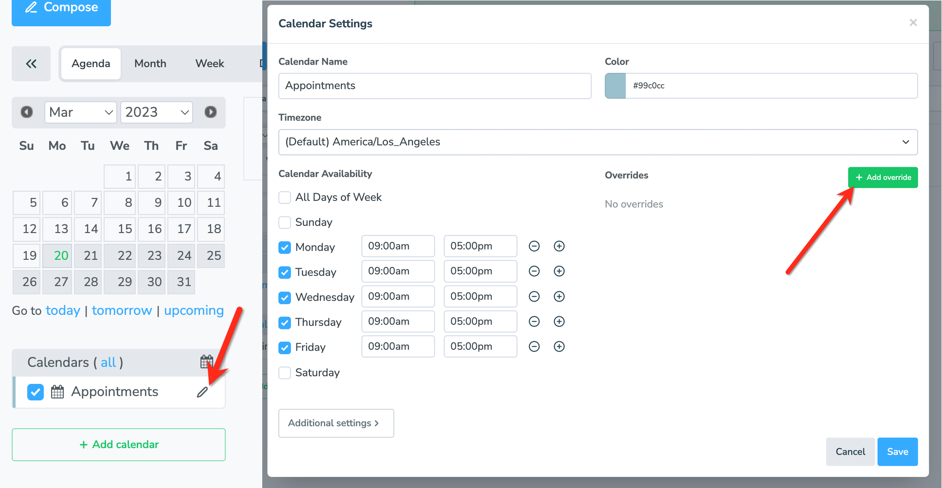Open the Compose pencil icon

[31, 7]
